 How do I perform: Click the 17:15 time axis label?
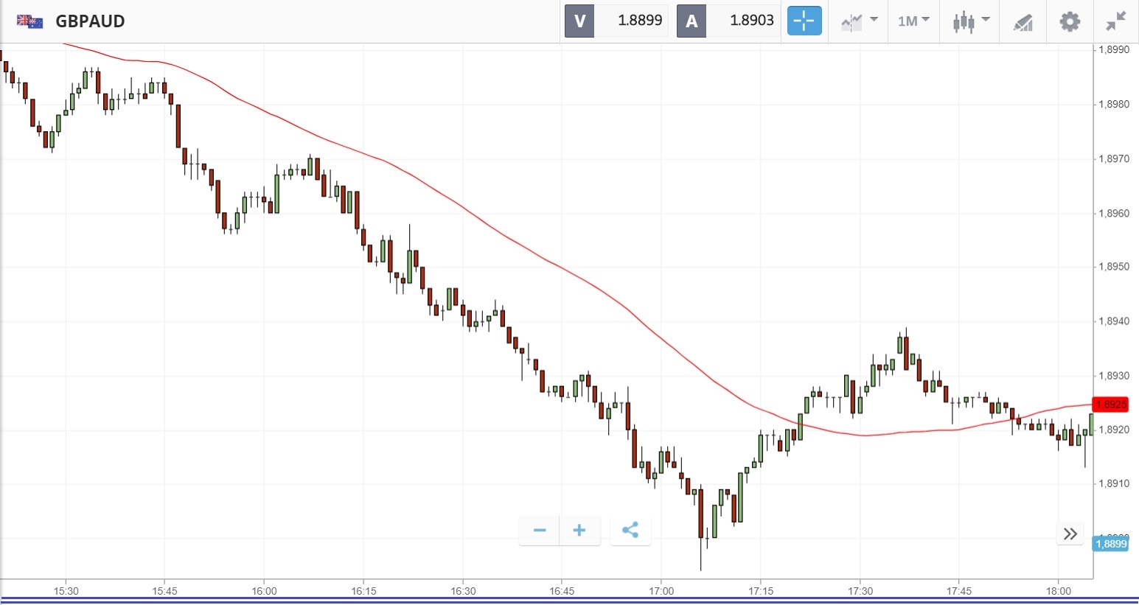[761, 591]
